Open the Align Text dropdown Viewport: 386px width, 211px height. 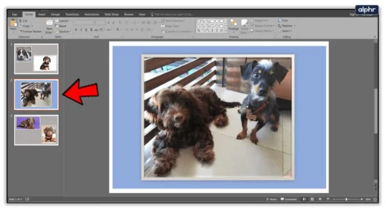[x=171, y=26]
